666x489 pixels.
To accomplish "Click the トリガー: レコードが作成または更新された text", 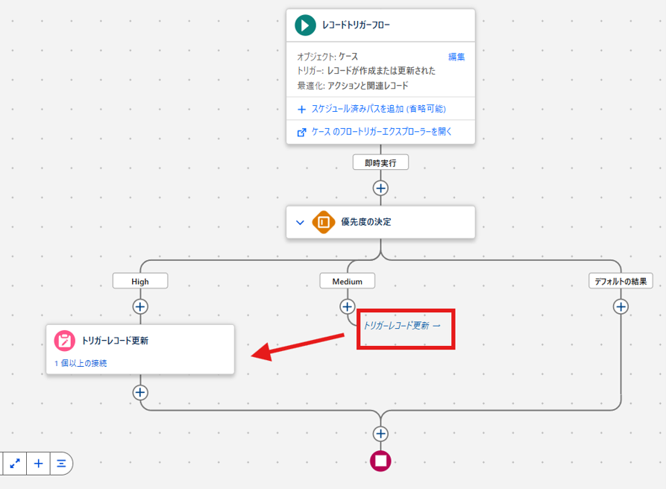I will click(366, 71).
